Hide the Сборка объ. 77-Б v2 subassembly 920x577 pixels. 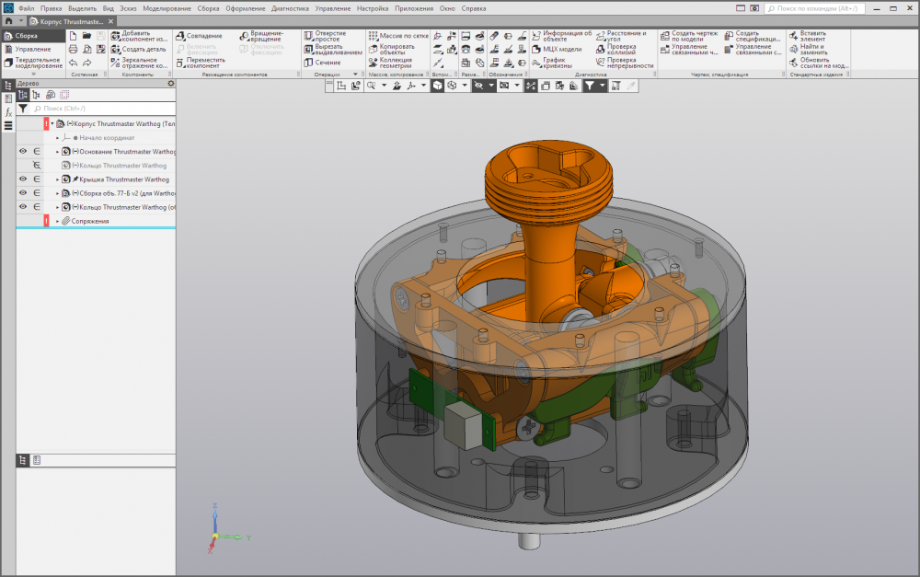[x=23, y=193]
